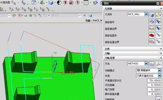Display part geometry with flashlight icon
This screenshot has width=163, height=100.
click(158, 22)
